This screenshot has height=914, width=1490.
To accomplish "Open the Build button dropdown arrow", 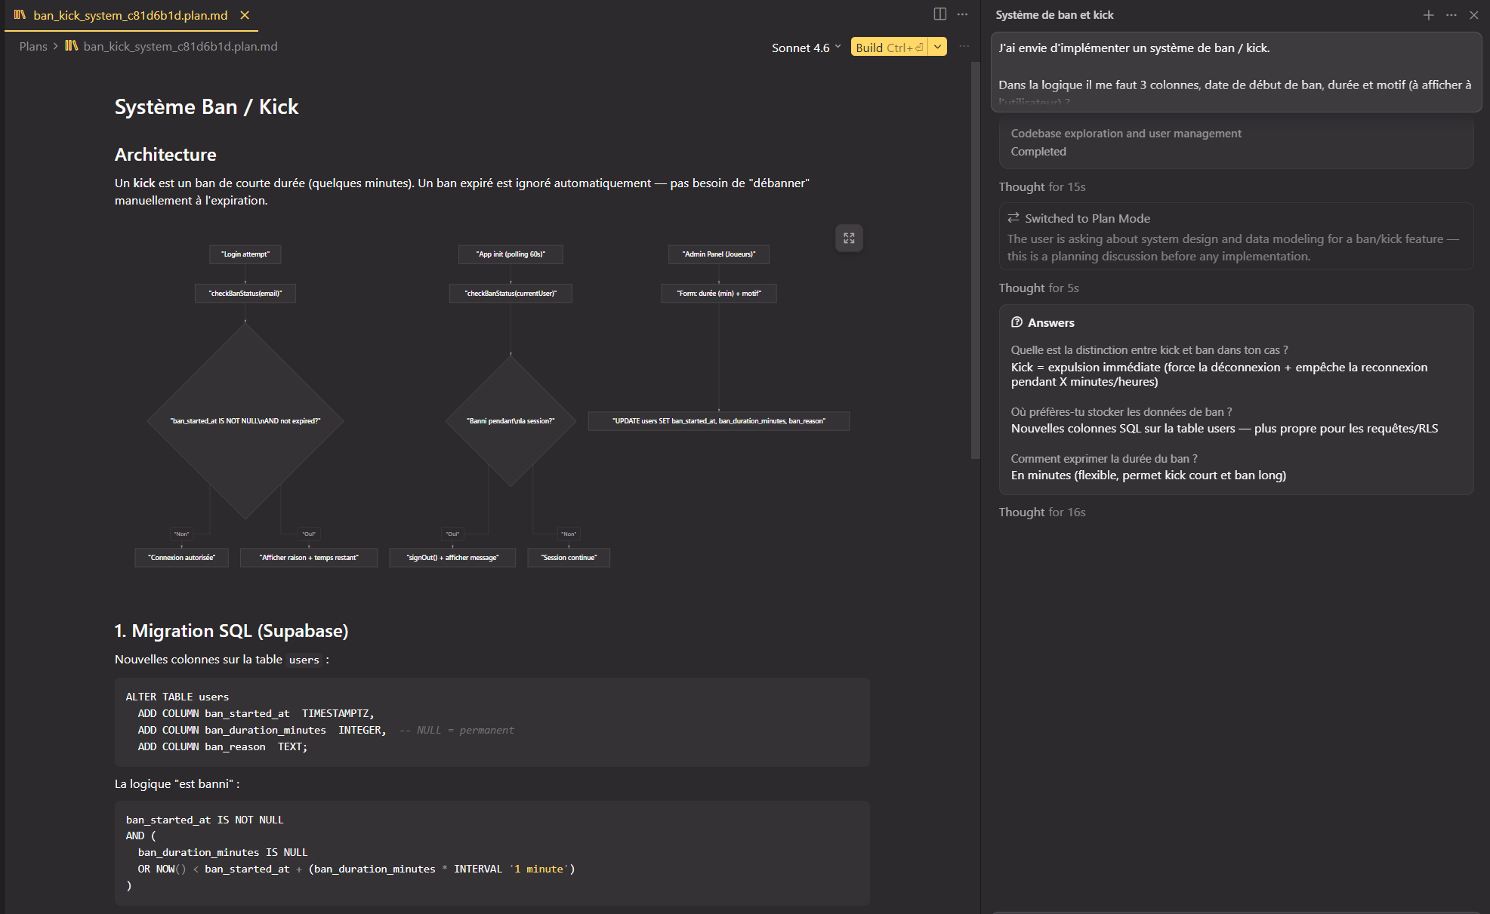I will (x=937, y=47).
